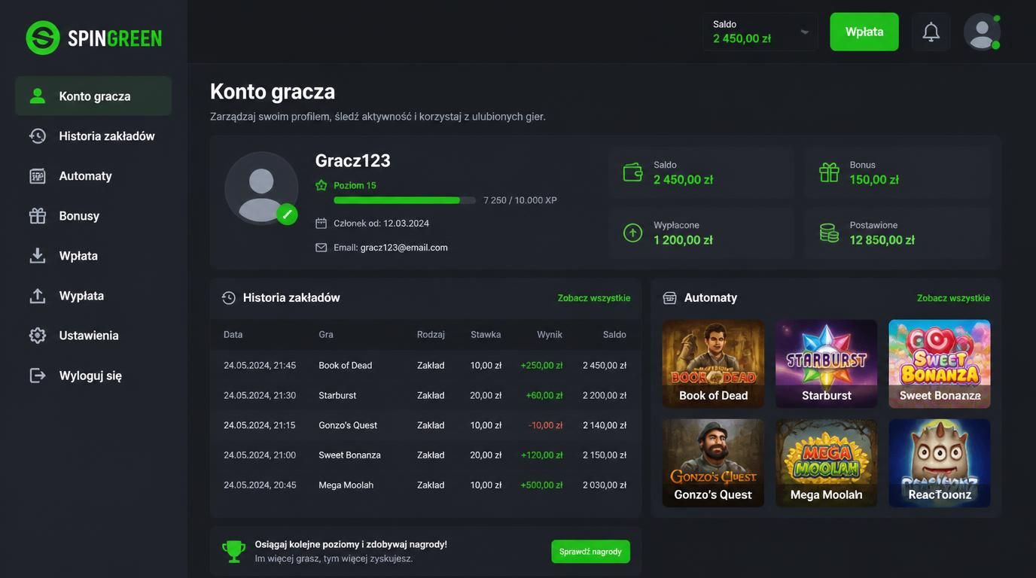Screen dimensions: 1036x578
Task: Click the green trophy icon
Action: coord(234,552)
